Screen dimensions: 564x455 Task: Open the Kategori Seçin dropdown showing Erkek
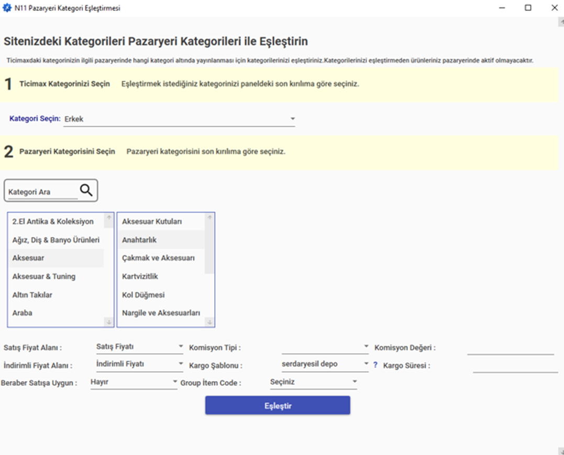click(179, 119)
